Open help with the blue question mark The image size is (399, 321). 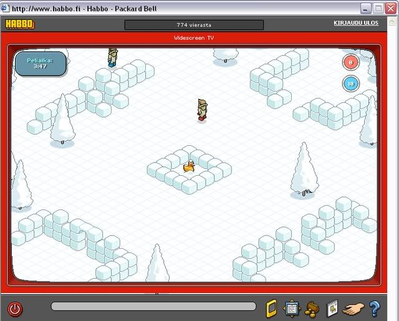(x=374, y=308)
